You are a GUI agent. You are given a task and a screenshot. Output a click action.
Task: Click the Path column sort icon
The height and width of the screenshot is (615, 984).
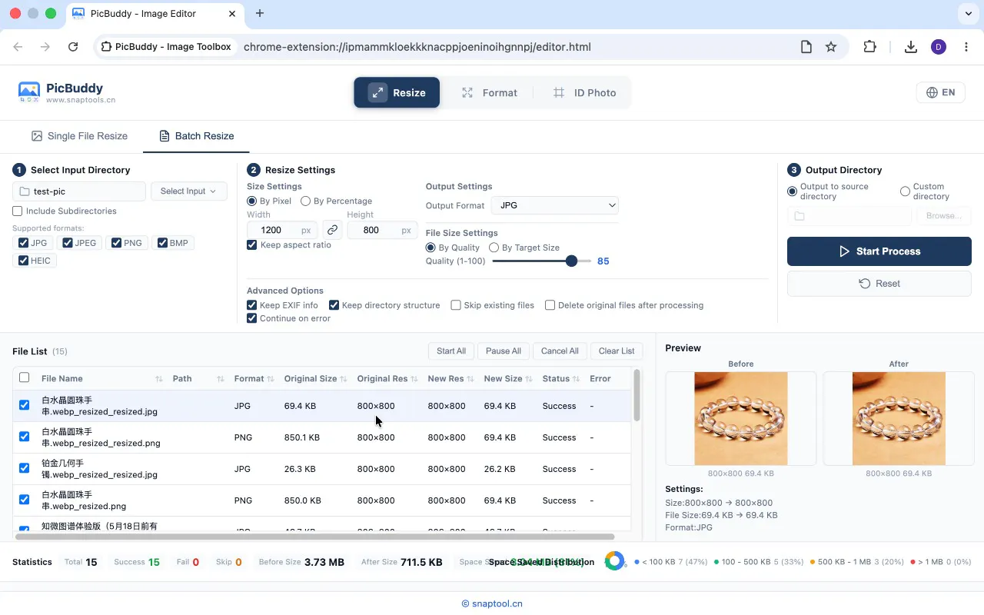tap(221, 379)
